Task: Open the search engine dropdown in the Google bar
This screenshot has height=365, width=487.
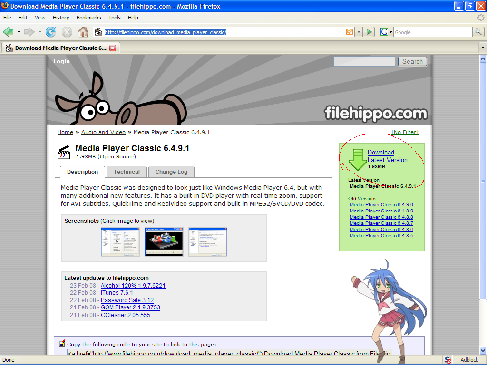Action: 390,32
